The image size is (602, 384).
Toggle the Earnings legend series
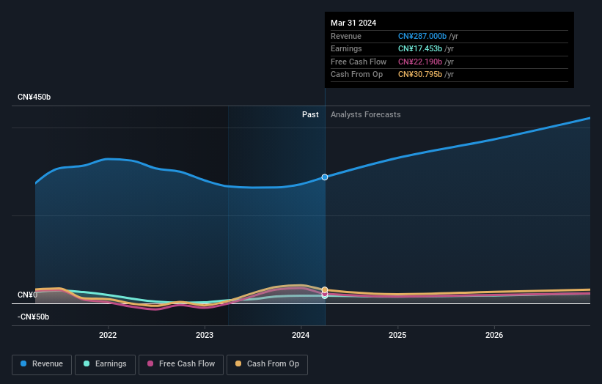(x=105, y=364)
